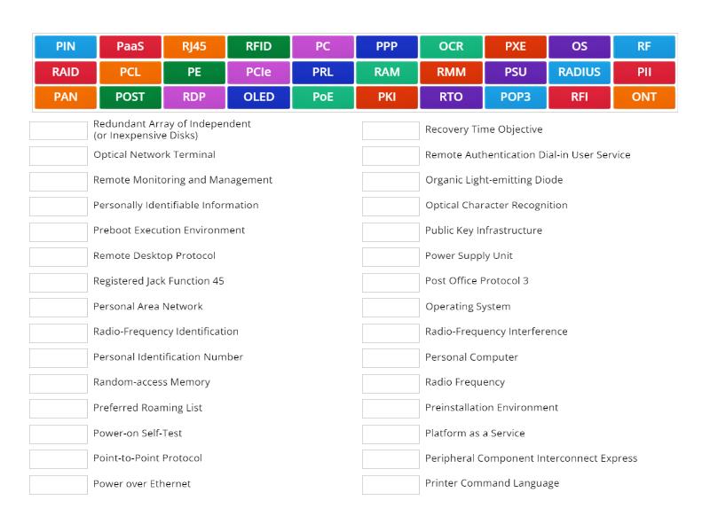Screen dimensions: 710x532
Task: Select blank box for Recovery Time Objective
Action: 390,130
